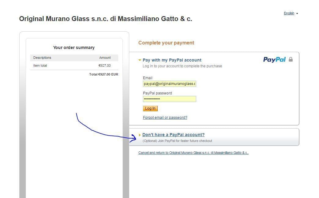Click 'Your order summary' heading
319x198 pixels.
pyautogui.click(x=74, y=48)
